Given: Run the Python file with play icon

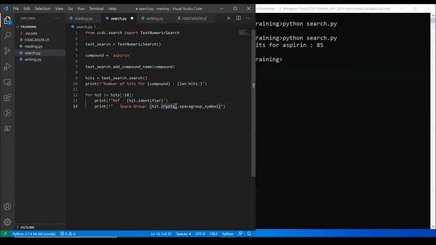Looking at the screenshot, I should (x=229, y=18).
